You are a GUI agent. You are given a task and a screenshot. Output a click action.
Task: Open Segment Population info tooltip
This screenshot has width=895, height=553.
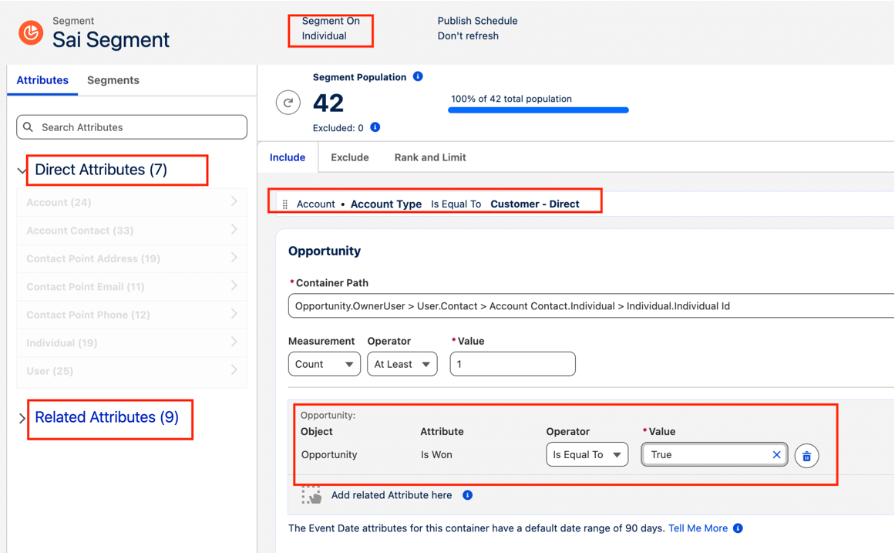(418, 76)
